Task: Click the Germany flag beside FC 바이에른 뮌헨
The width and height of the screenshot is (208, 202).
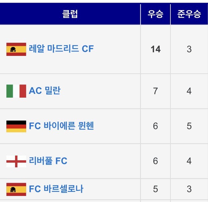Action: (x=16, y=126)
